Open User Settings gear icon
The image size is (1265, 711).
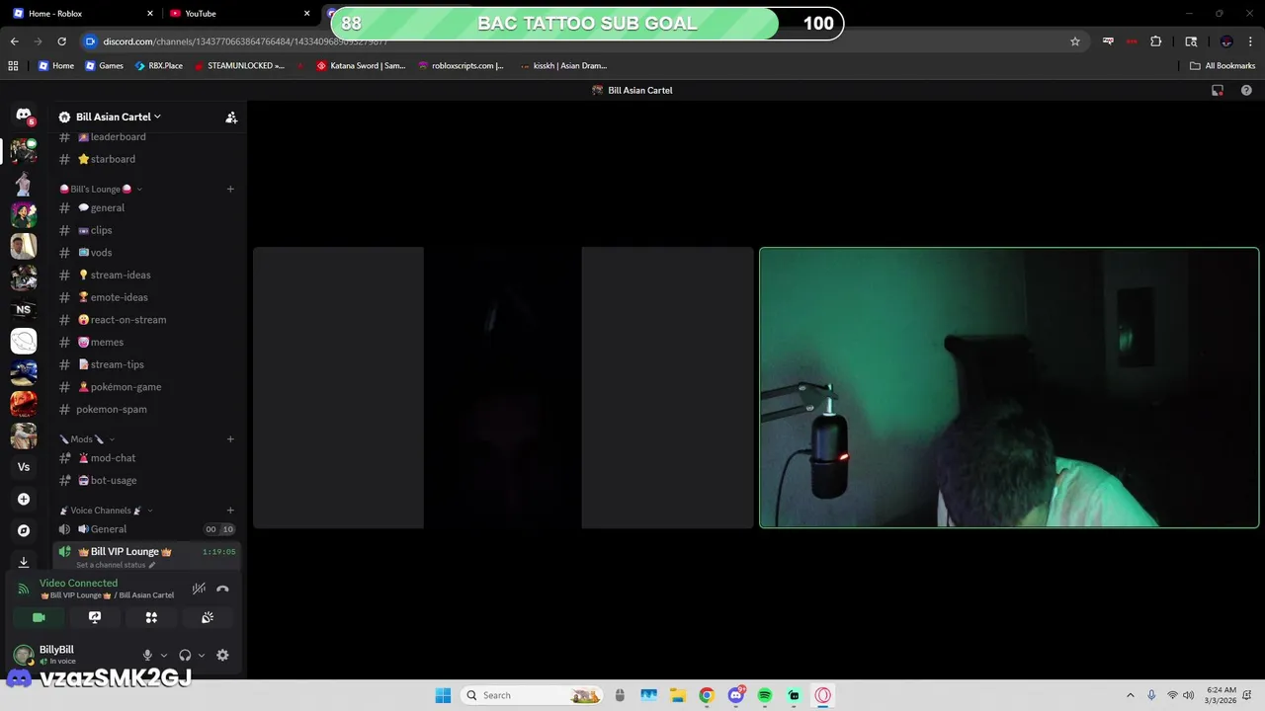pos(222,655)
